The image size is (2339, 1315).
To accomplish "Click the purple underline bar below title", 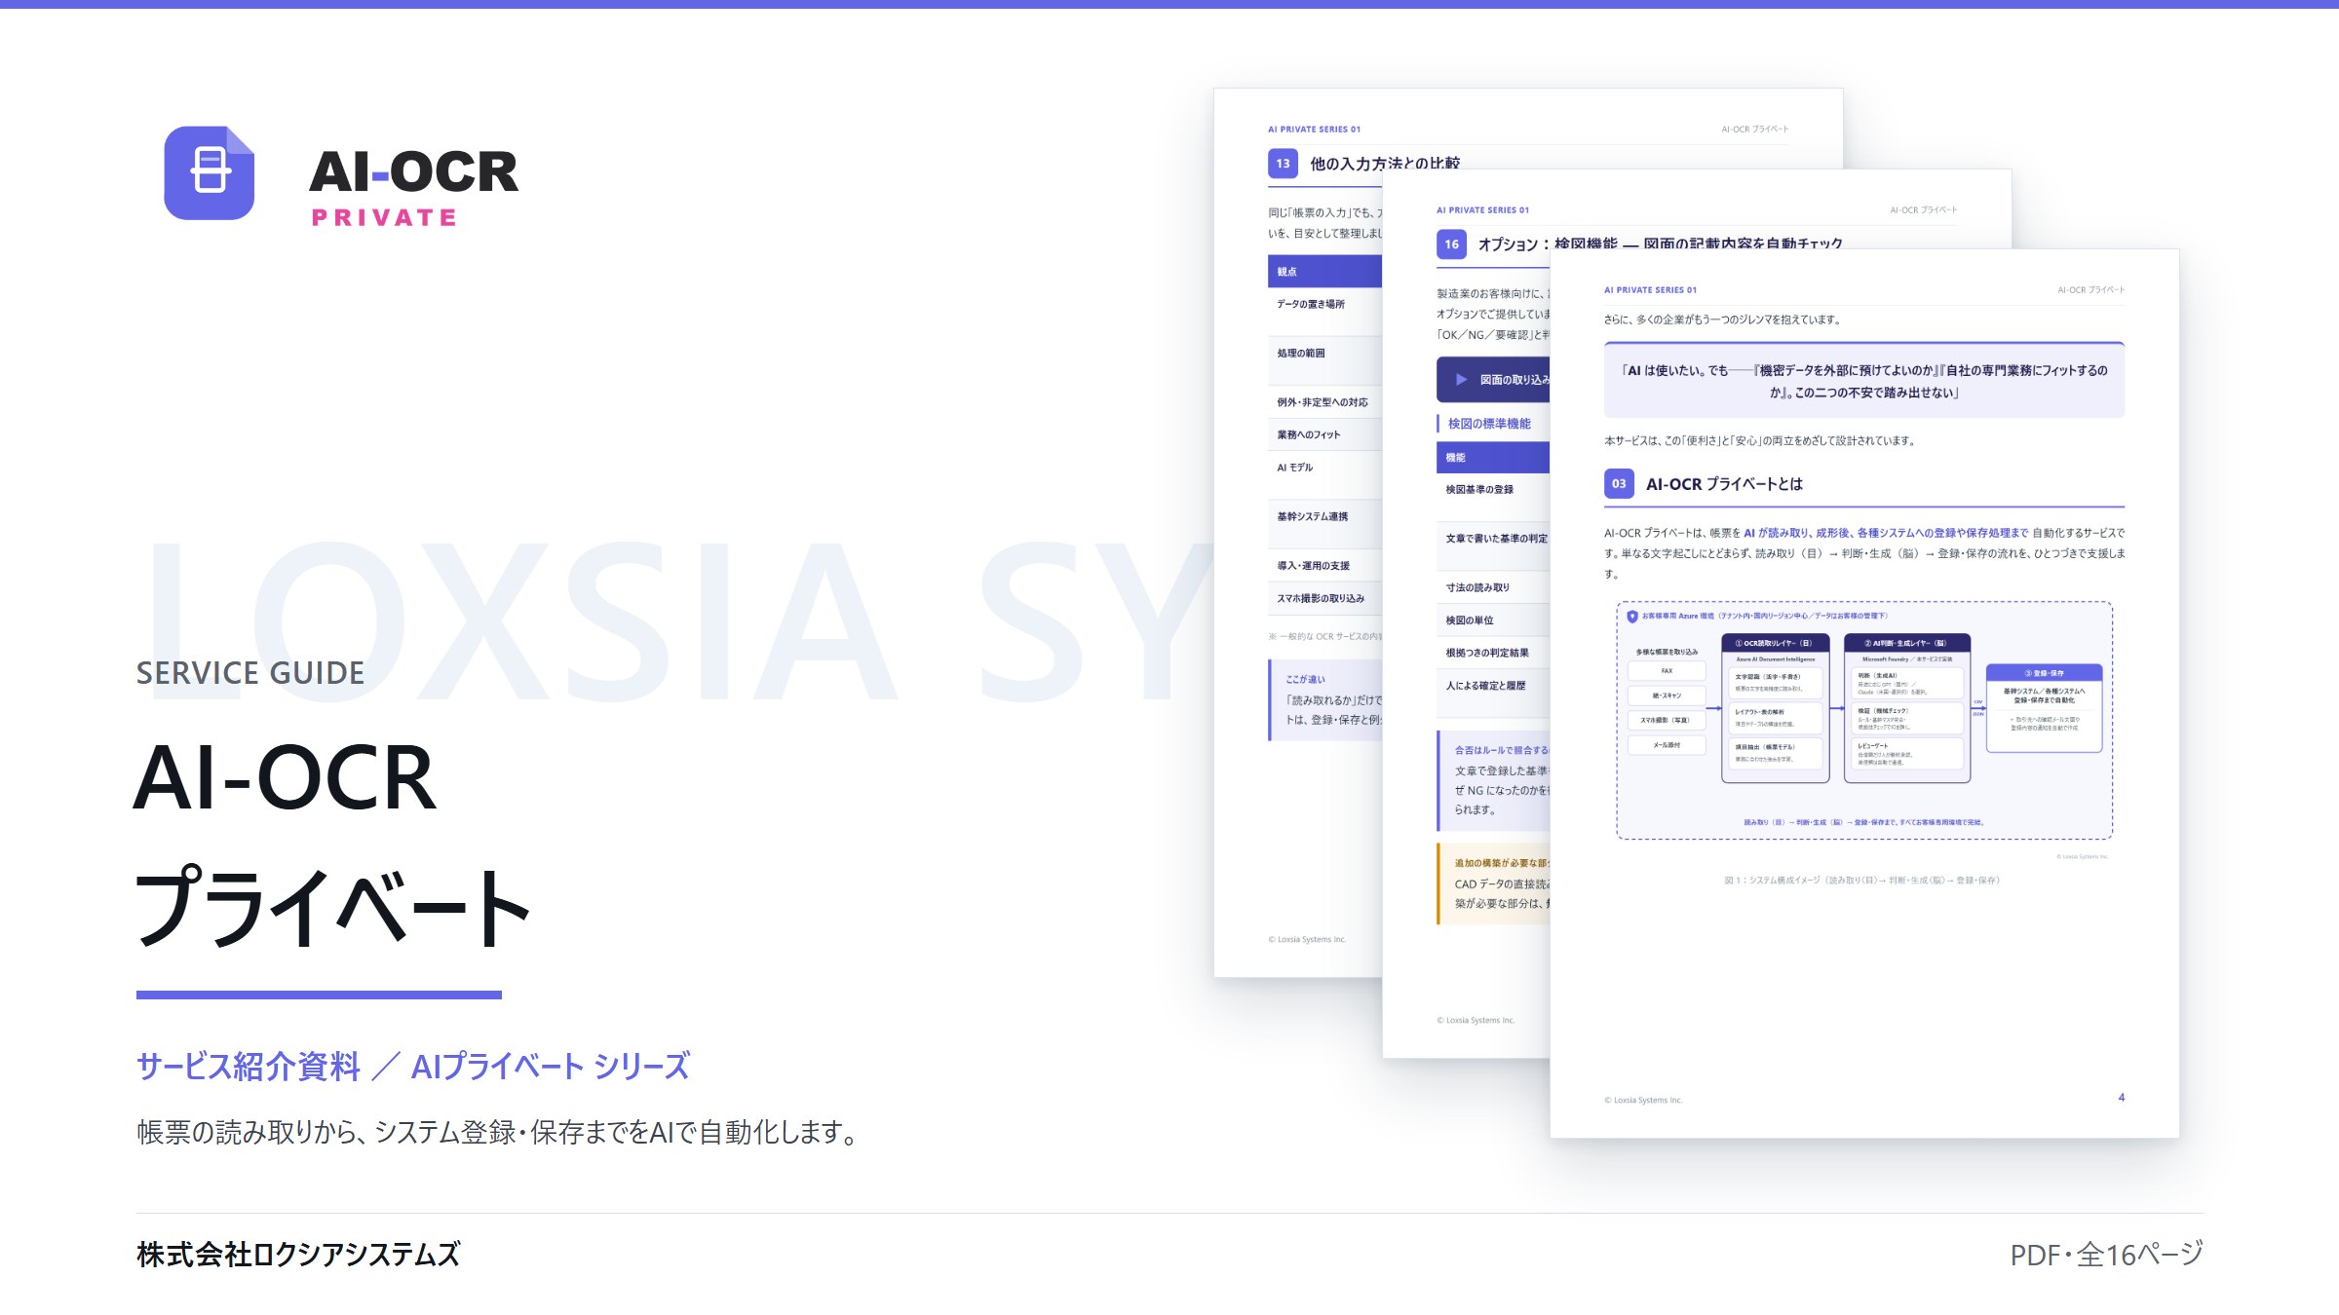I will (319, 995).
